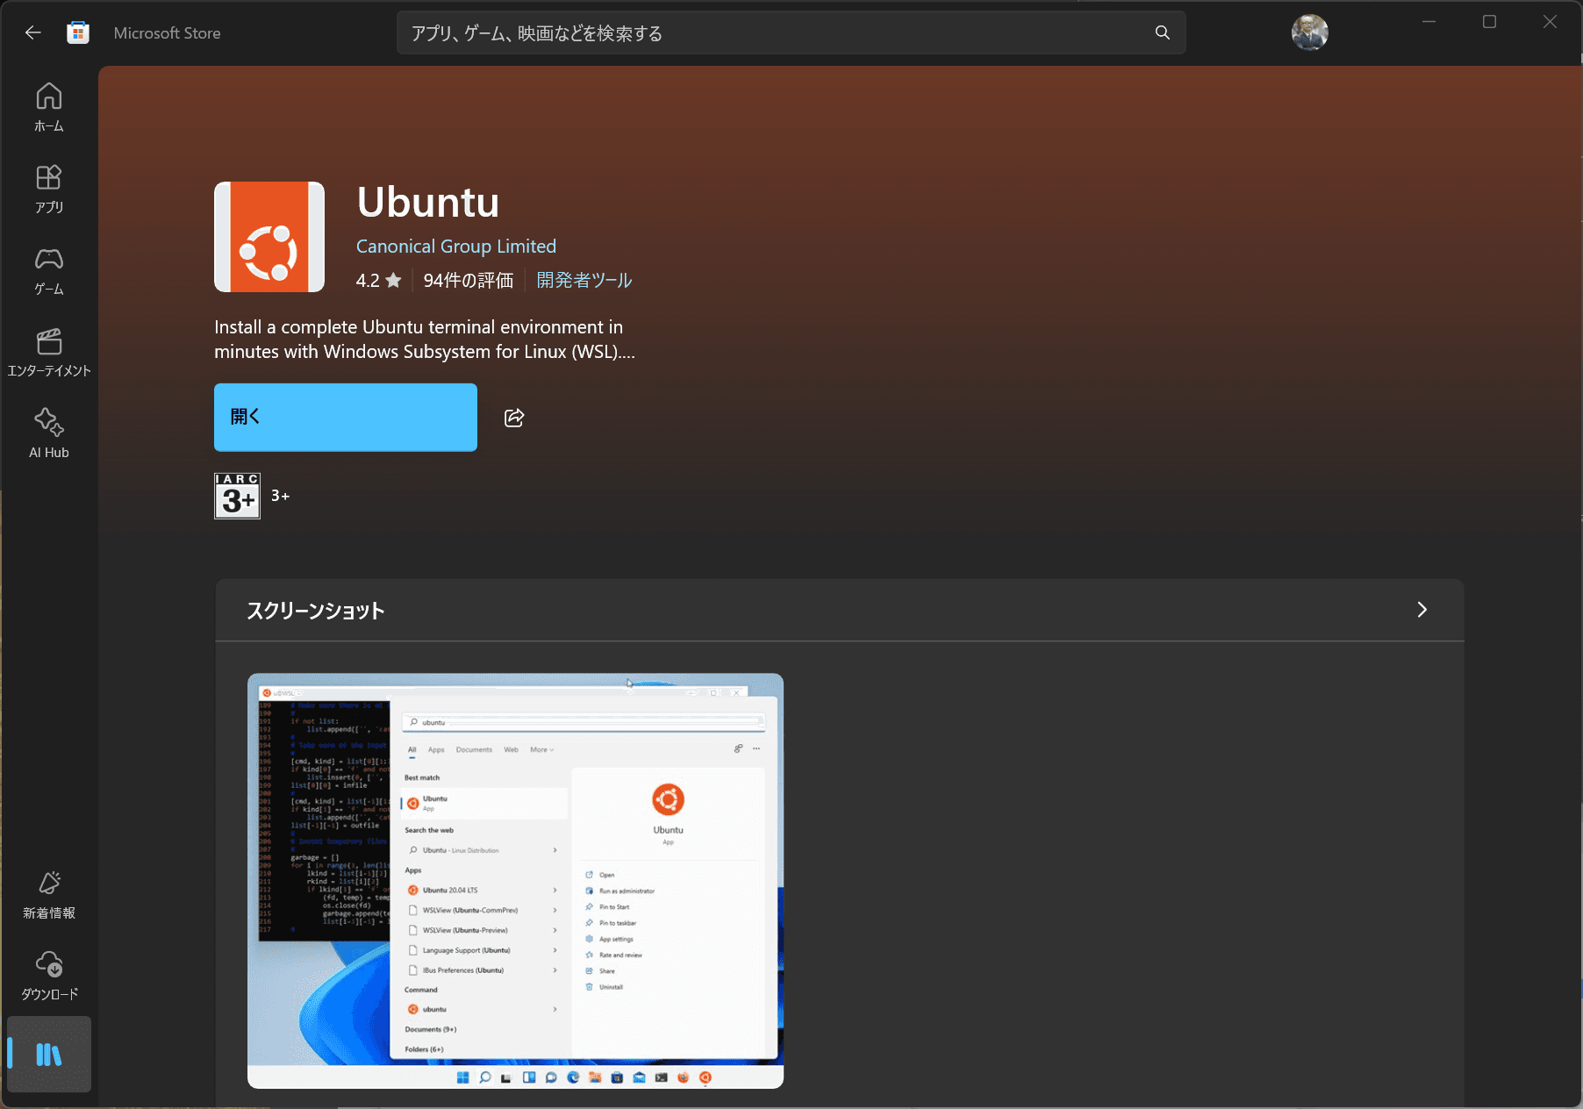Click the search box for apps and games

[x=772, y=33]
